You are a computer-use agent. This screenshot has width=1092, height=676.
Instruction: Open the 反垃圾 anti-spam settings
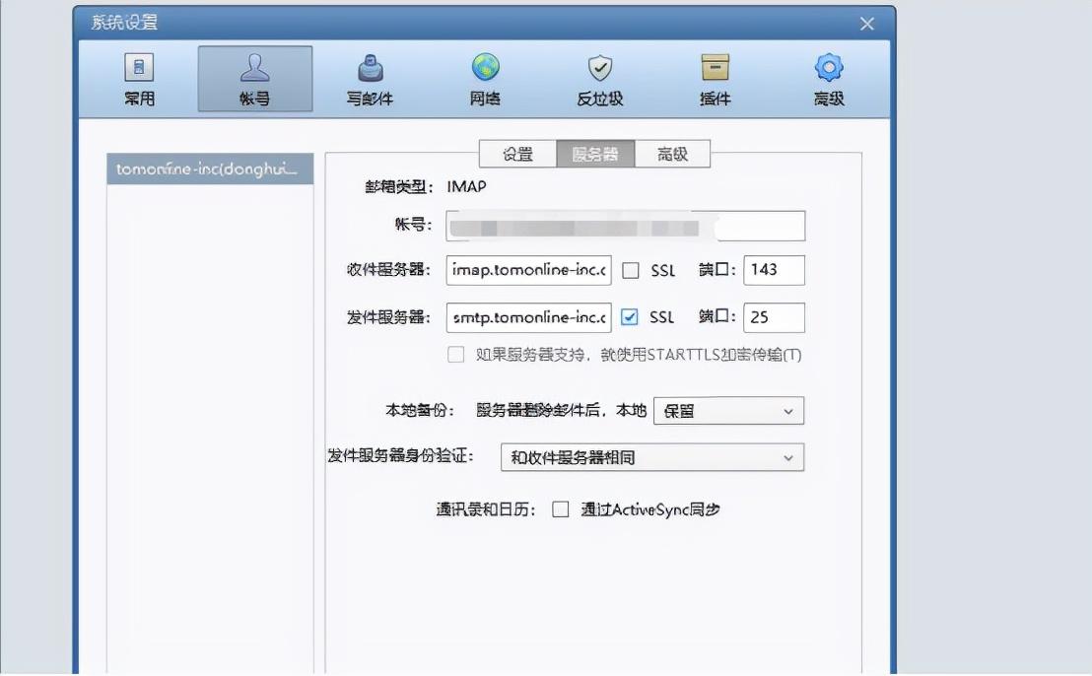tap(599, 80)
